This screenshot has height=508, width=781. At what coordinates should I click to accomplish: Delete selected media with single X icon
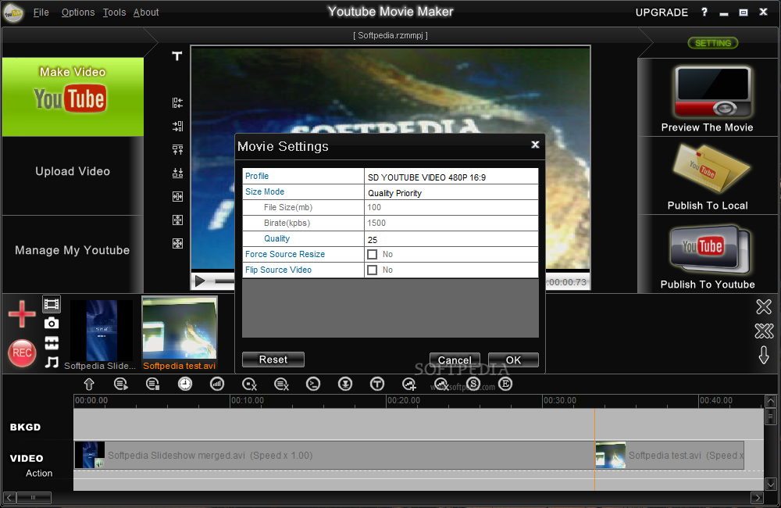point(764,306)
